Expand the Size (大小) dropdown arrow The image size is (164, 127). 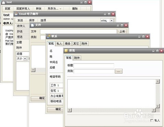pos(25,59)
